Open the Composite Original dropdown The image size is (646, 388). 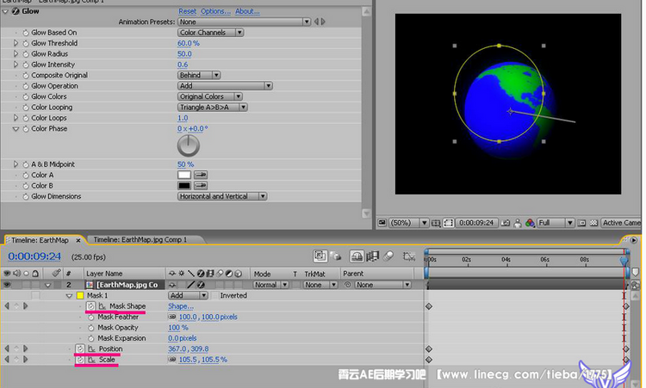(200, 76)
